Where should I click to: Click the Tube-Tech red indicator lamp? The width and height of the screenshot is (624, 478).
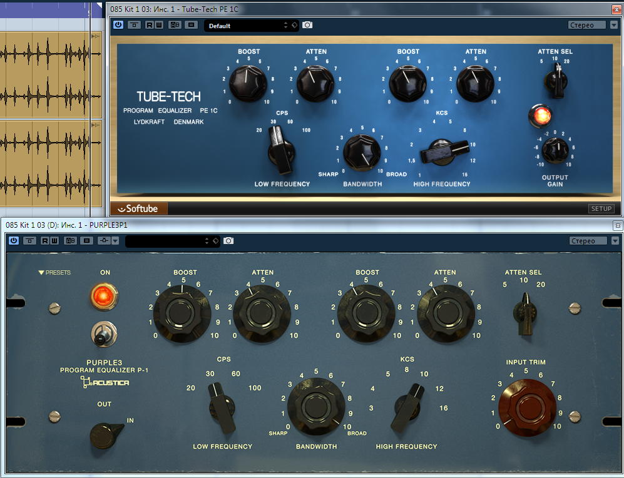[540, 116]
